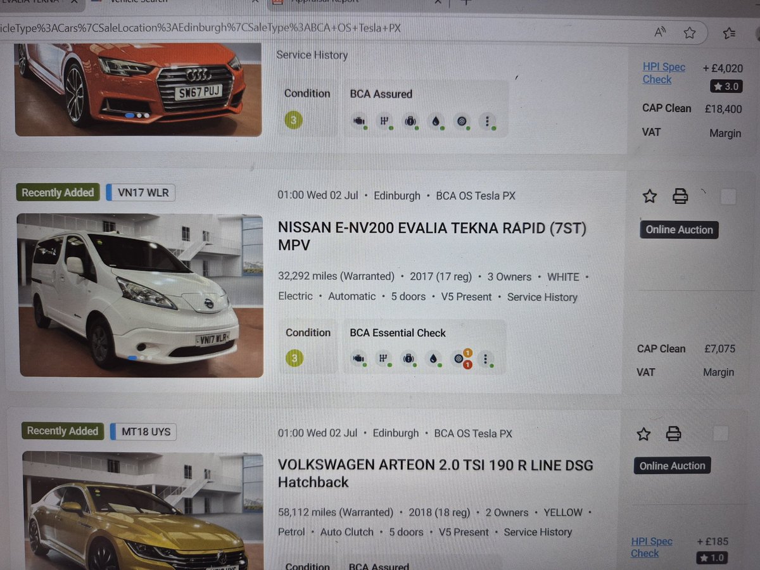Image resolution: width=760 pixels, height=570 pixels.
Task: Open the yellow Volkswagen Arteon photo
Action: coord(142,510)
